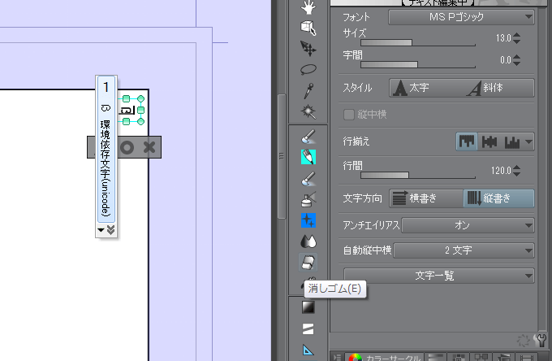Click the 文字一覧 button
Image resolution: width=552 pixels, height=361 pixels.
click(x=438, y=276)
